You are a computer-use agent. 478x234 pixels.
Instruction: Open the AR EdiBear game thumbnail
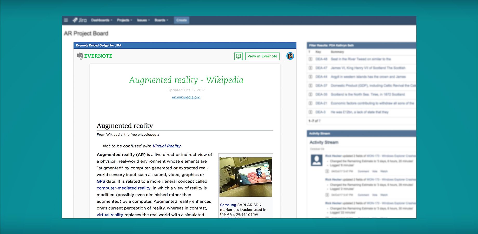[x=246, y=177]
